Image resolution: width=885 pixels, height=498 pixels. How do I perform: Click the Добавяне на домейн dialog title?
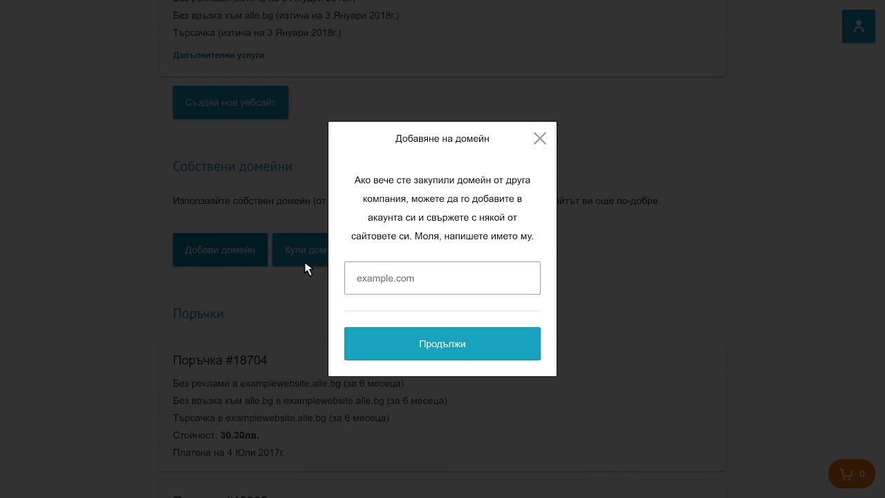tap(442, 138)
